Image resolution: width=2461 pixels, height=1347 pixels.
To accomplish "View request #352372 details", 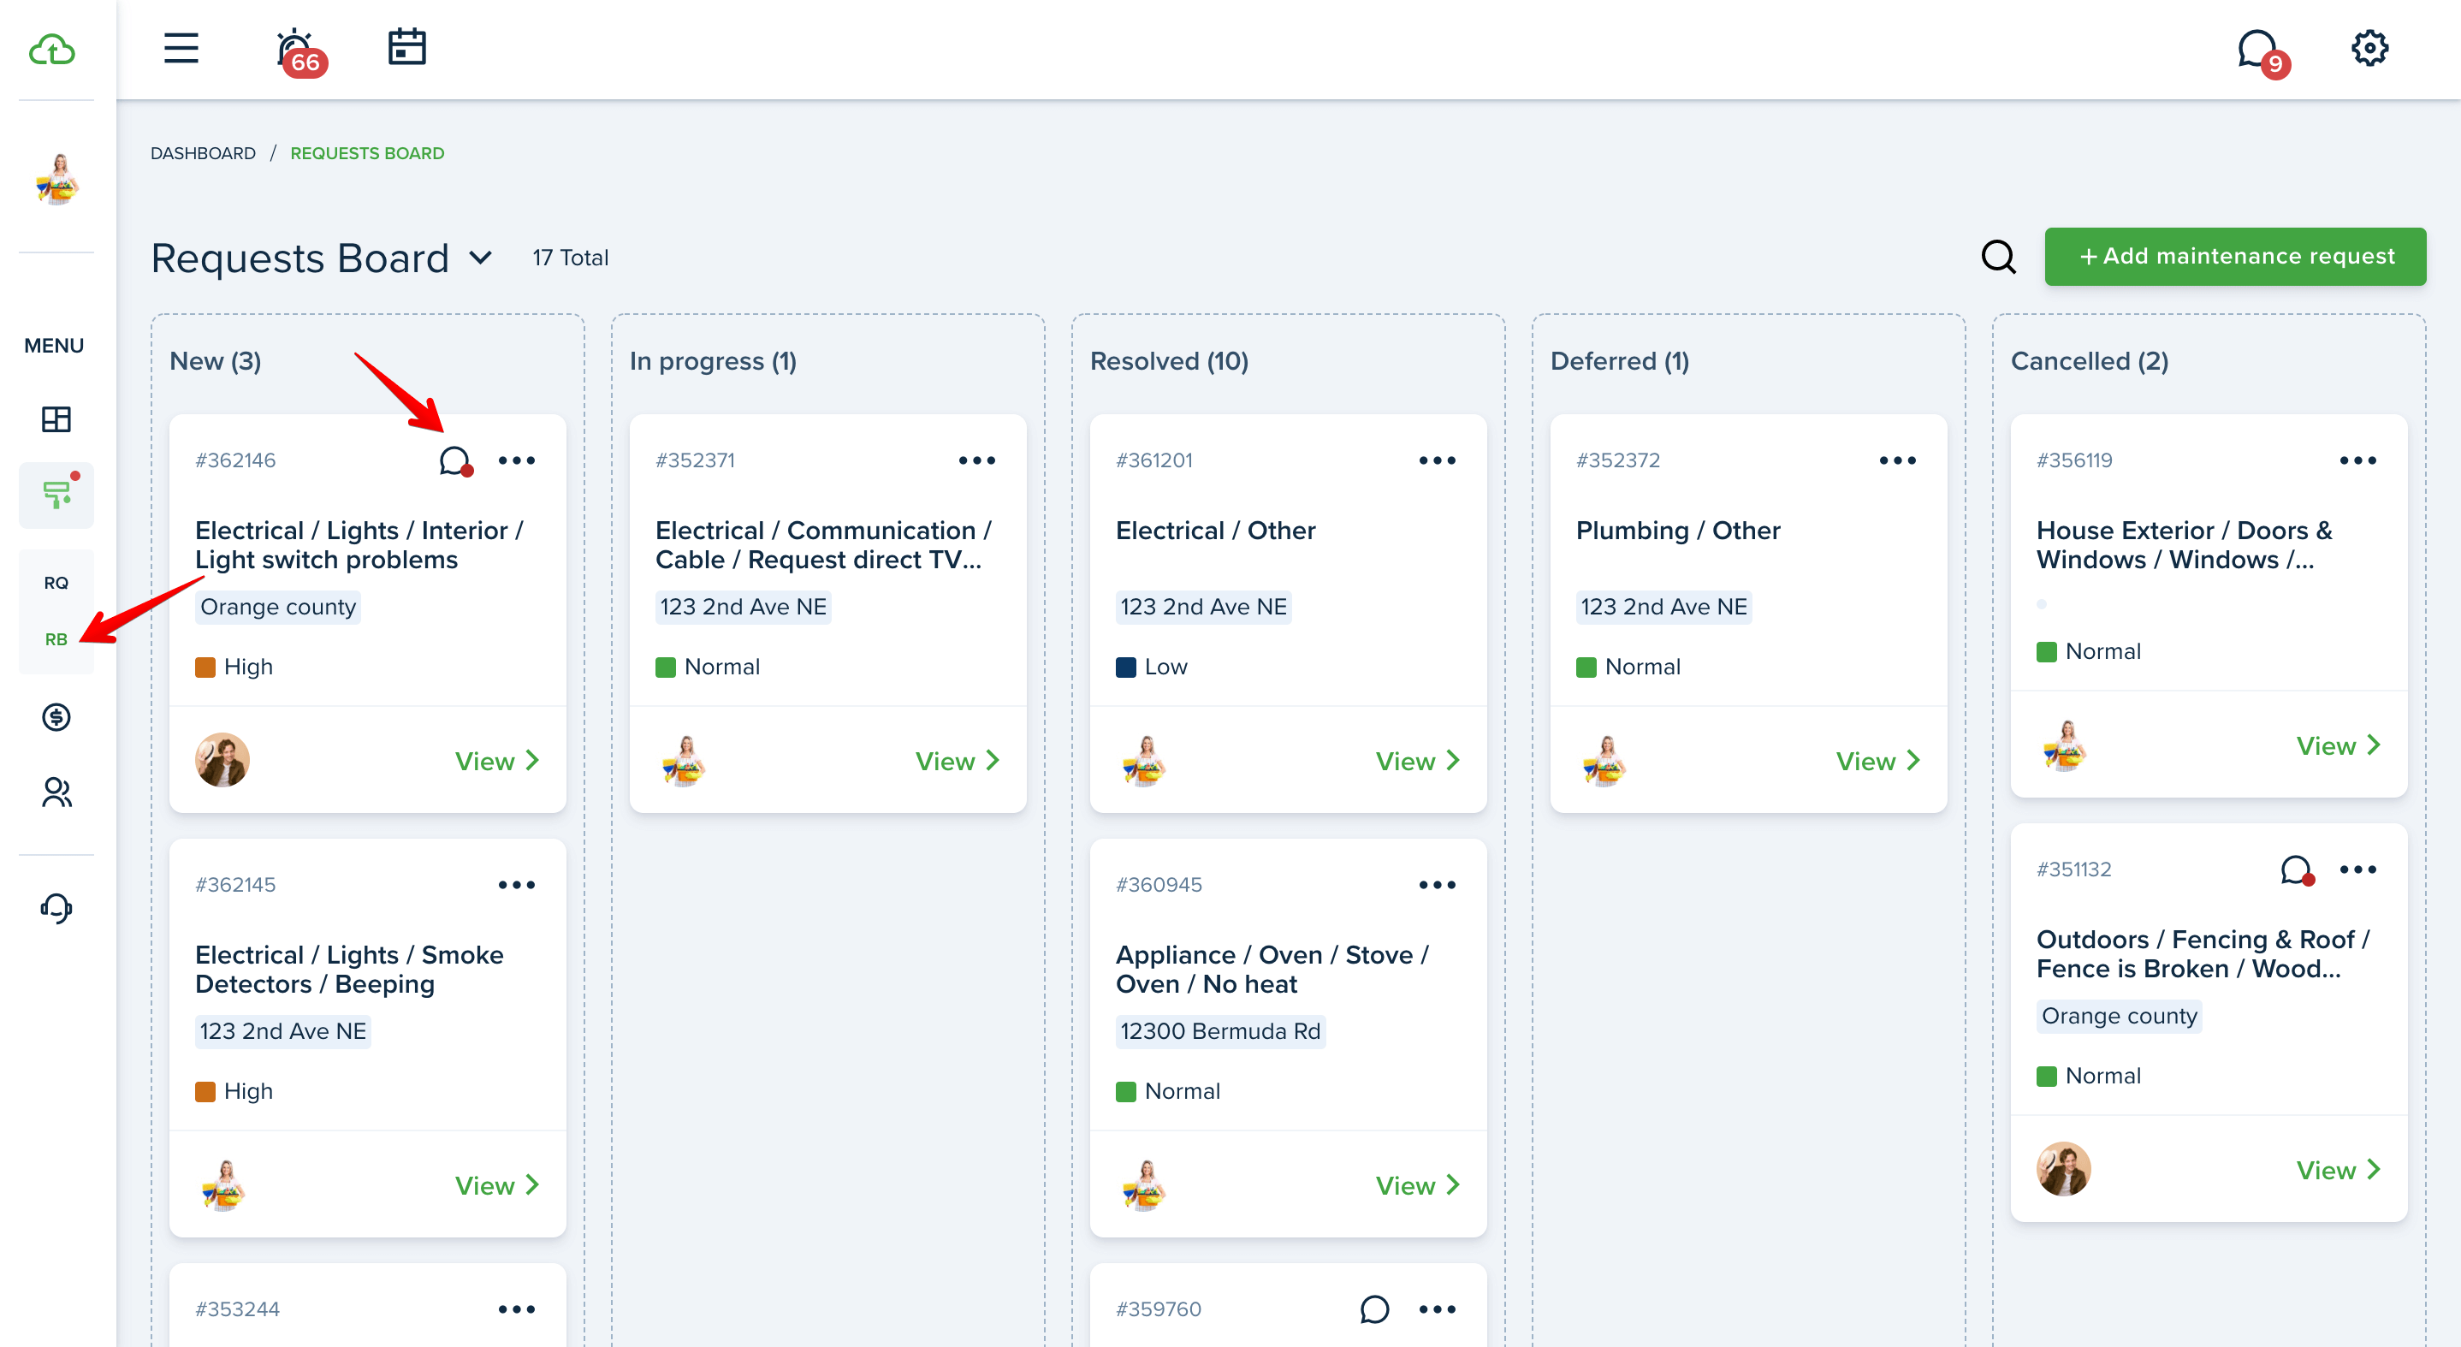I will [1878, 761].
